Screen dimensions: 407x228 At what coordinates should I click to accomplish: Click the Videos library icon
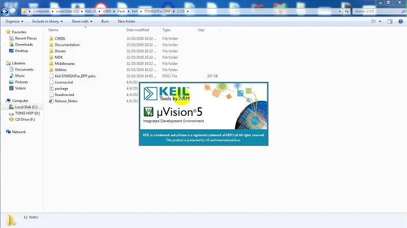click(11, 88)
